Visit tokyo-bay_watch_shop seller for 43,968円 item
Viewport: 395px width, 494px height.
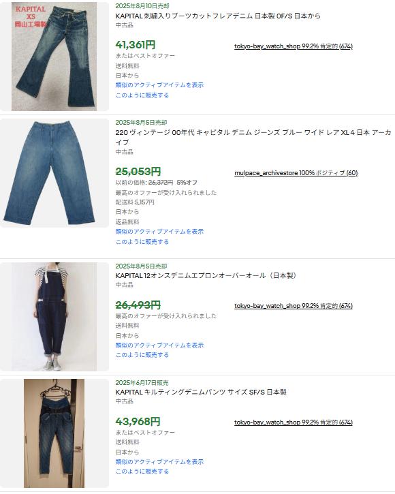(x=294, y=422)
